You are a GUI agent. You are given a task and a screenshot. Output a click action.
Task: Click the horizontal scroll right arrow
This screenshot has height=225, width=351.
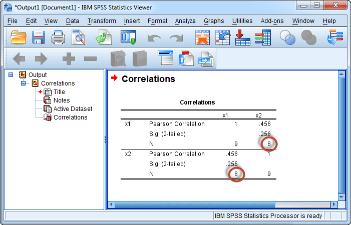pos(334,204)
